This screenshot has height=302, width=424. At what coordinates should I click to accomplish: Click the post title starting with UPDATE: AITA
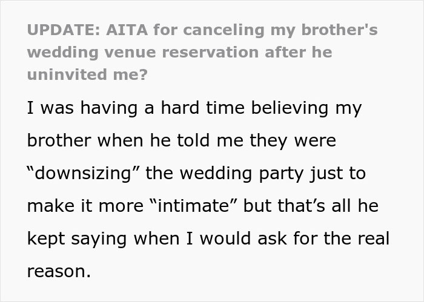pos(182,53)
